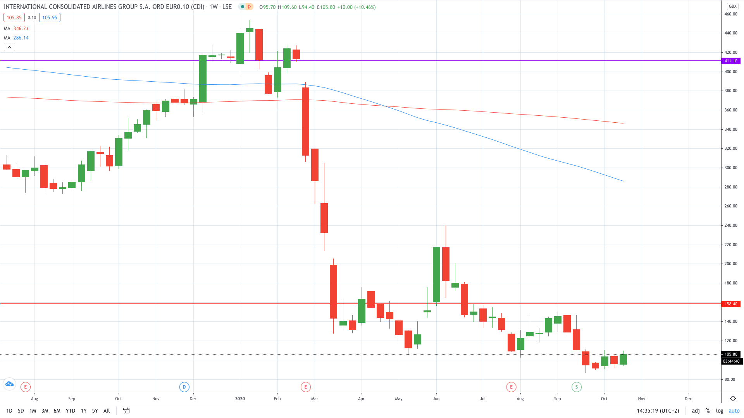This screenshot has height=418, width=744.
Task: Click the 80.00 price axis label
Action: click(x=730, y=379)
